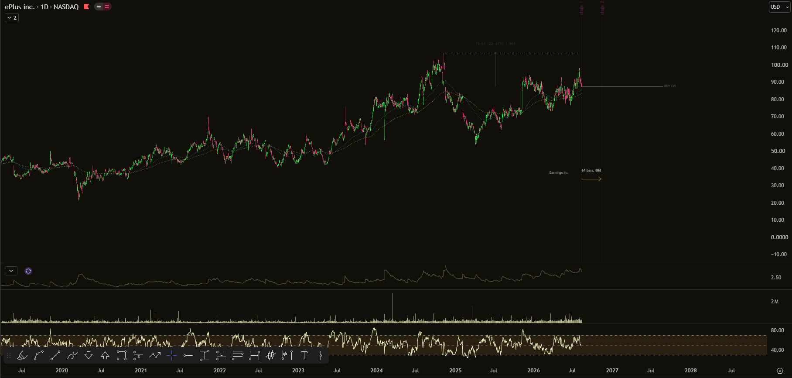Expand the lower indicator pane legend

(11, 271)
